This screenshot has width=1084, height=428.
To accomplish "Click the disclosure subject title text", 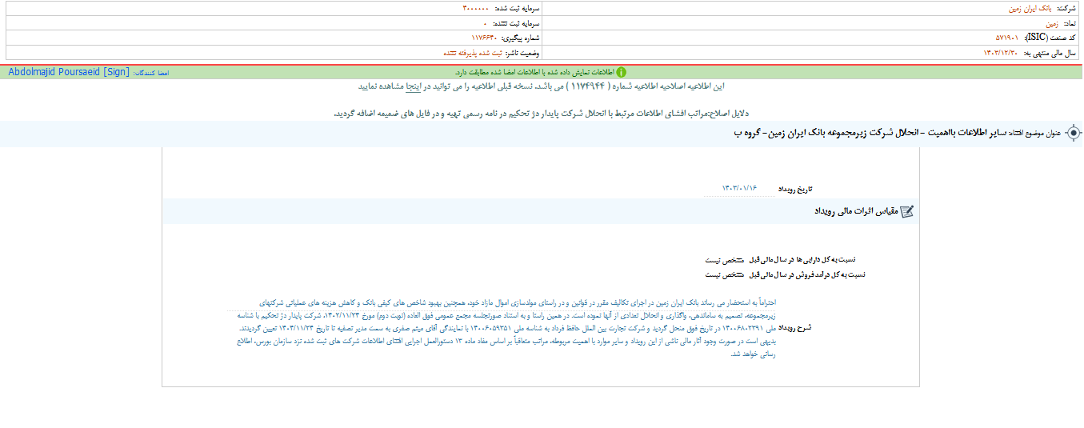I will coord(870,133).
